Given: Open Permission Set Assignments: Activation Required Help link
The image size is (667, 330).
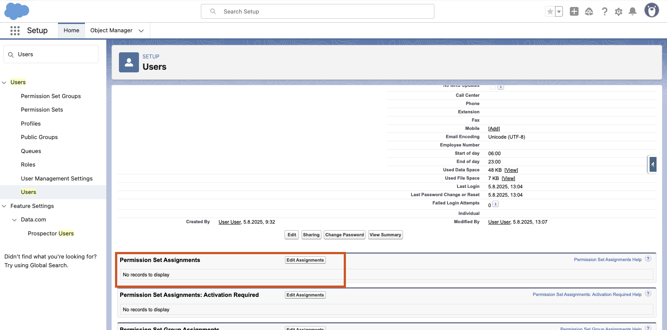Looking at the screenshot, I should tap(587, 295).
